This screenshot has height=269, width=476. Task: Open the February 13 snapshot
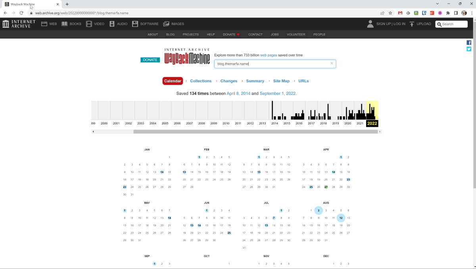[x=184, y=172]
